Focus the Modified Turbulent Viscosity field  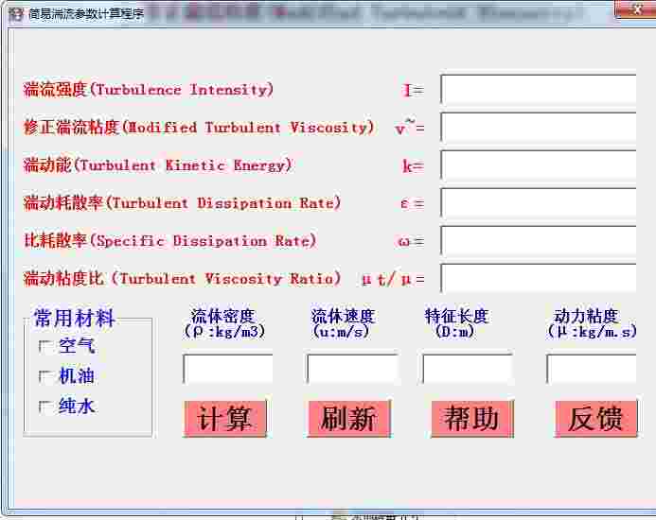(539, 128)
